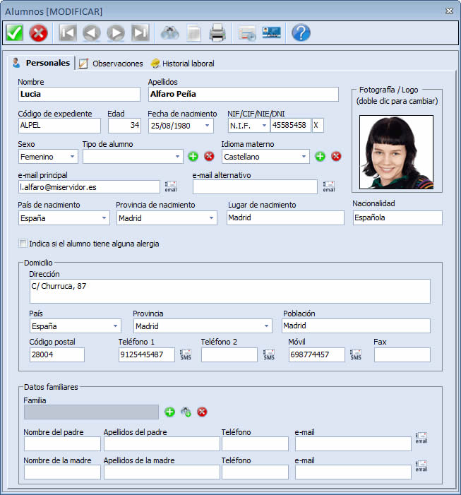Image resolution: width=461 pixels, height=495 pixels.
Task: Expand the País de nacimiento dropdown
Action: [104, 218]
